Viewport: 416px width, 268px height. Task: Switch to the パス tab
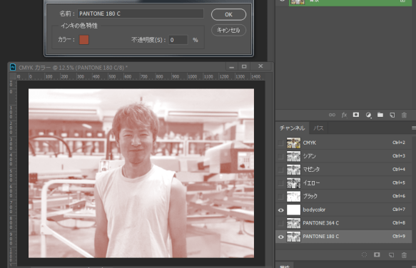tap(318, 128)
